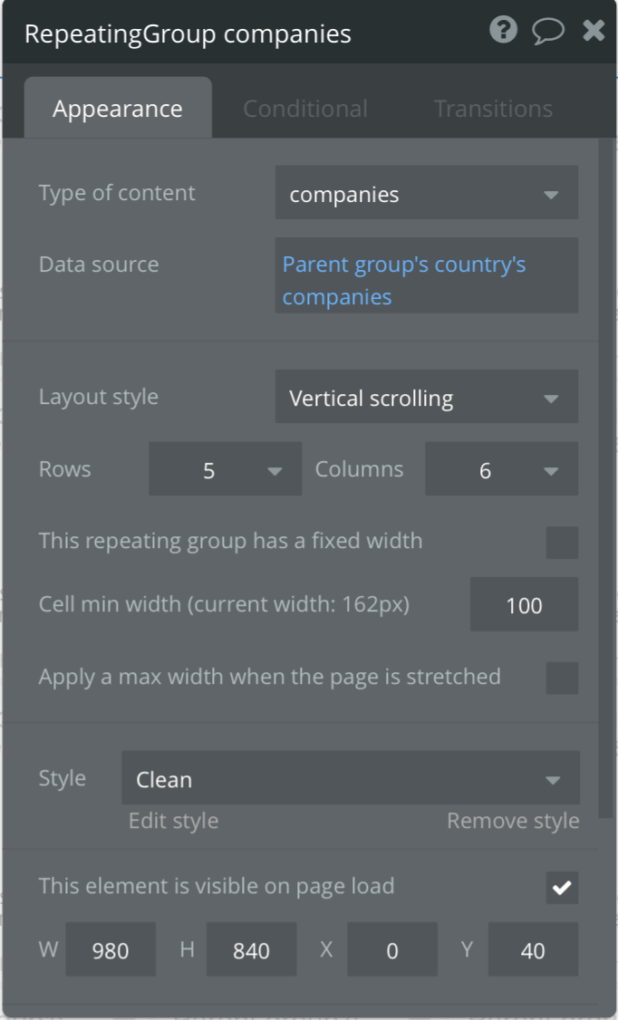This screenshot has width=618, height=1020.
Task: Edit the Data source expression
Action: pyautogui.click(x=426, y=280)
